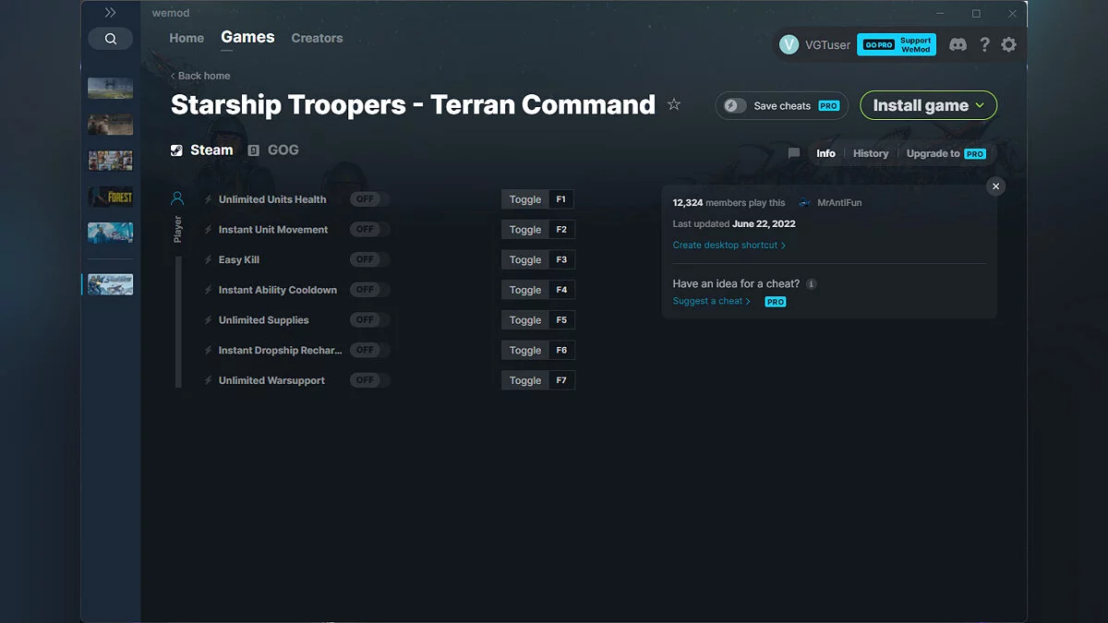Click Upgrade to PRO

(946, 153)
